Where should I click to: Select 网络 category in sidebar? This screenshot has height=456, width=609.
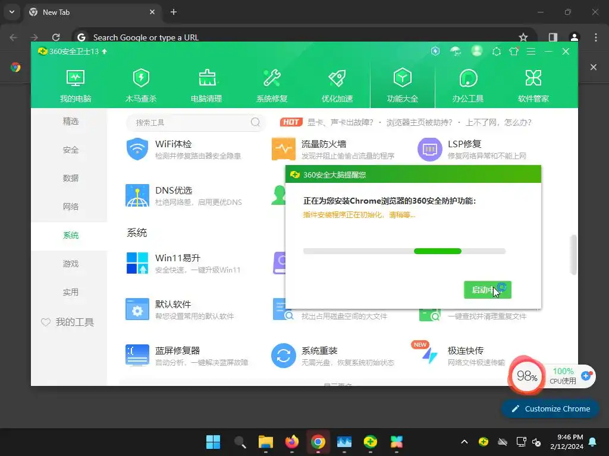70,207
